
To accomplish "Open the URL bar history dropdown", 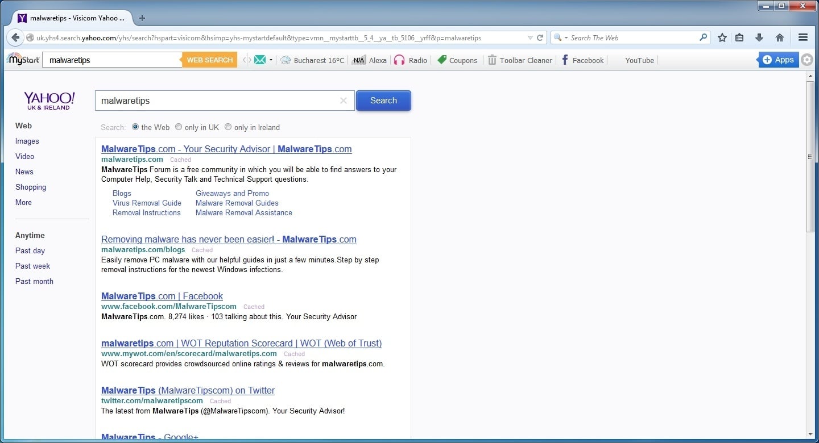I will [x=530, y=38].
